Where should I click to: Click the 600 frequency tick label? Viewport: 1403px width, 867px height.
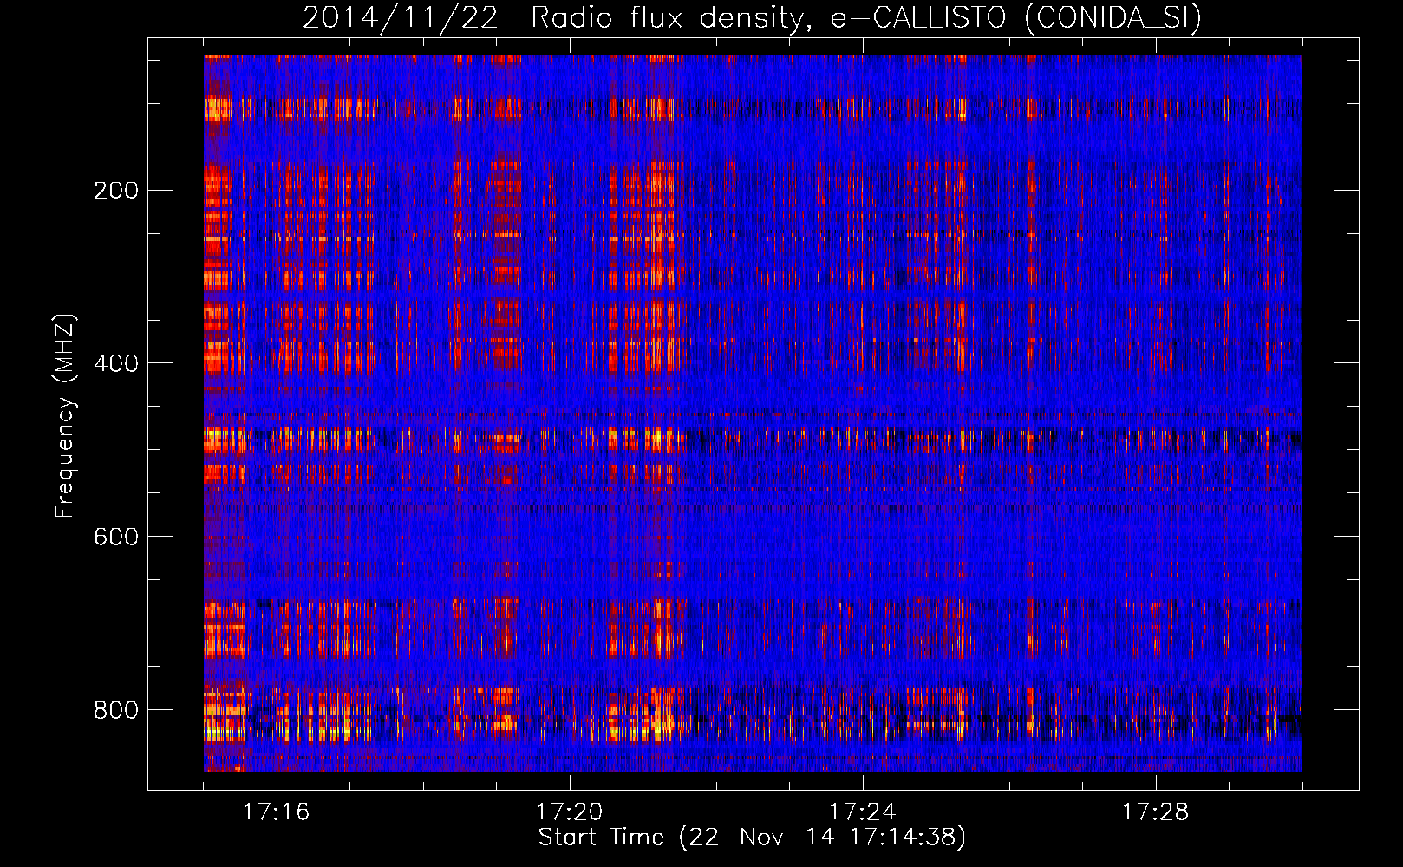(116, 537)
